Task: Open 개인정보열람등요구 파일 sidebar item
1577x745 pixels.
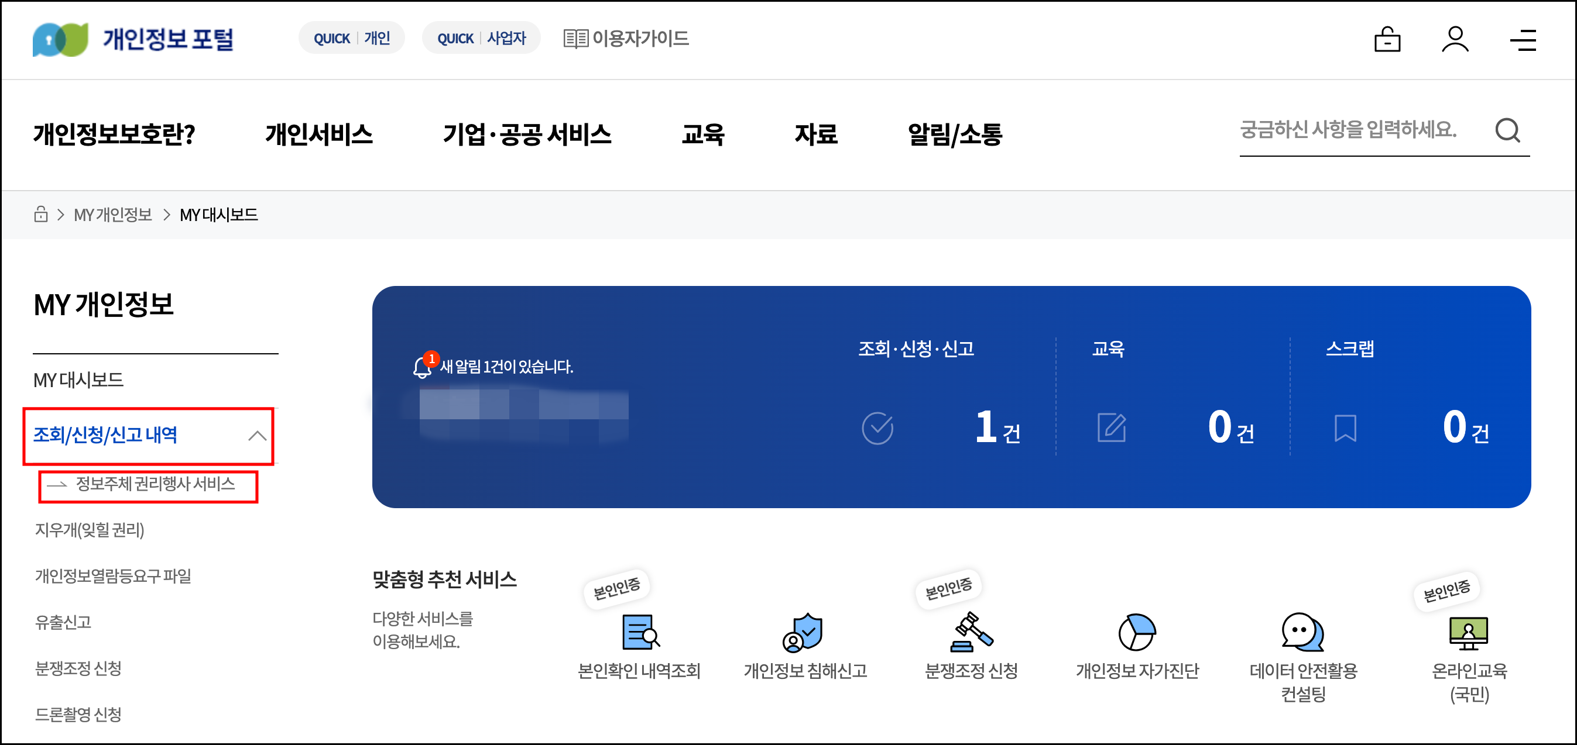Action: [x=112, y=575]
